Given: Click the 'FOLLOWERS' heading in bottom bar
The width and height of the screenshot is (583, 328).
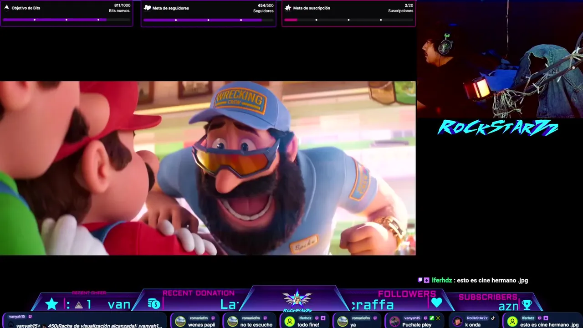Looking at the screenshot, I should pyautogui.click(x=407, y=294).
